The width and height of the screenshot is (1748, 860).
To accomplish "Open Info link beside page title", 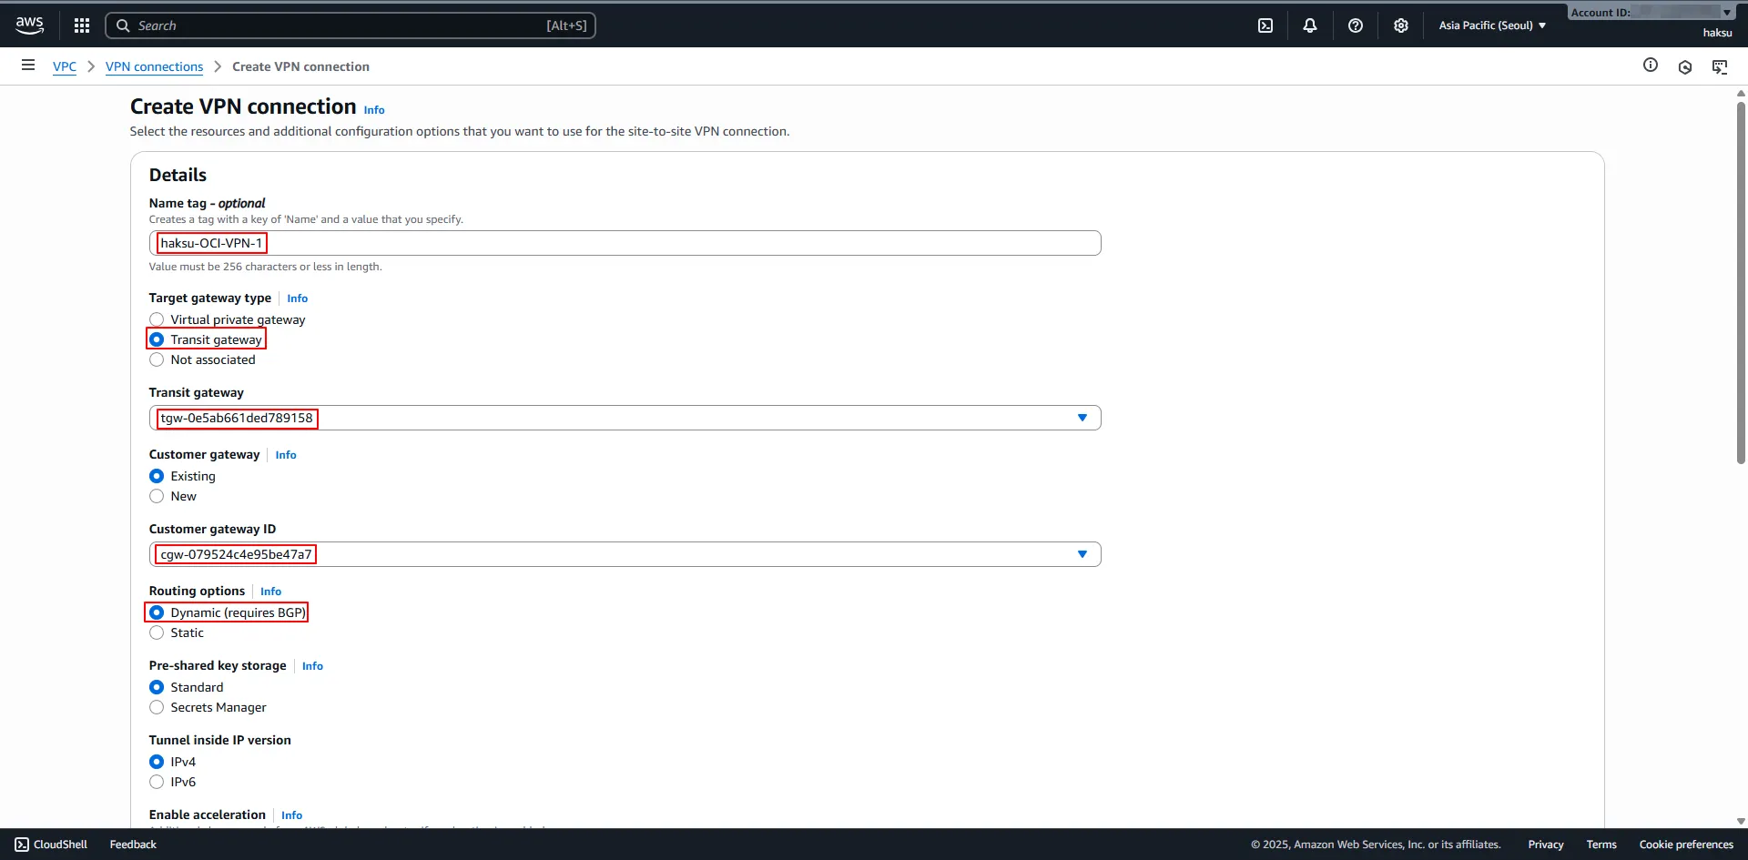I will (x=374, y=110).
